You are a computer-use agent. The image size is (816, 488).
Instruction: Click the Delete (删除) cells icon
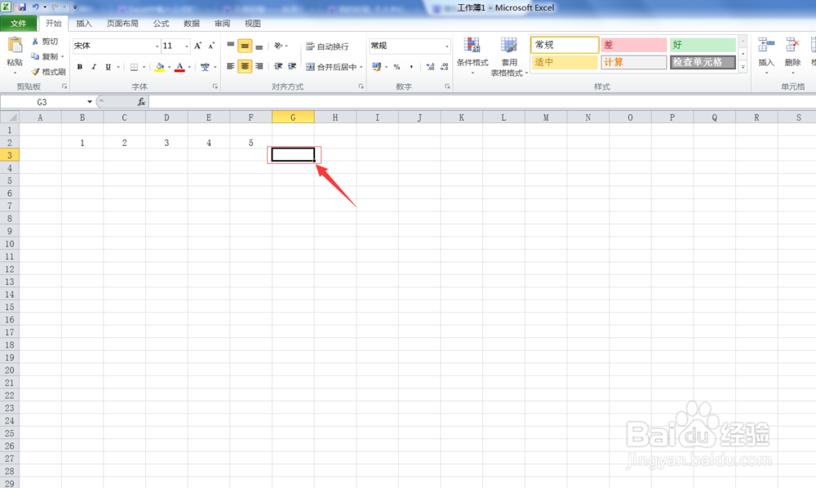click(x=792, y=46)
